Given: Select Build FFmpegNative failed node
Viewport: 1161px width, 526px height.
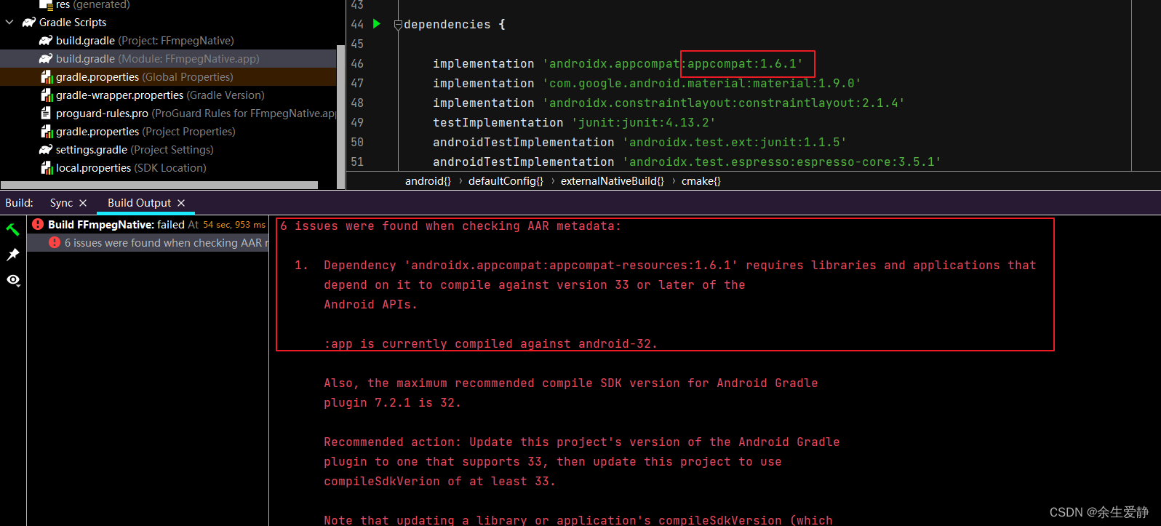Looking at the screenshot, I should pos(148,225).
